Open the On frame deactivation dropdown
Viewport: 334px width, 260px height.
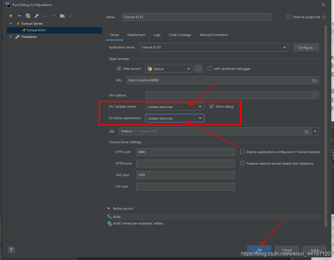point(175,118)
